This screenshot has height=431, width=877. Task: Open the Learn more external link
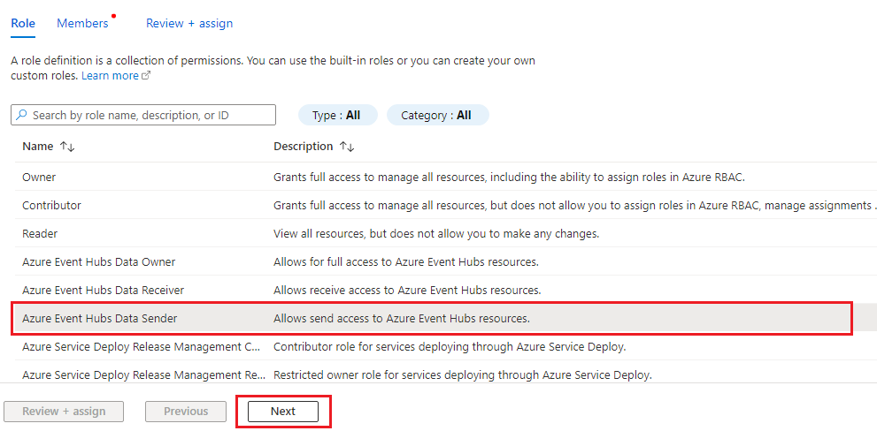pyautogui.click(x=116, y=76)
